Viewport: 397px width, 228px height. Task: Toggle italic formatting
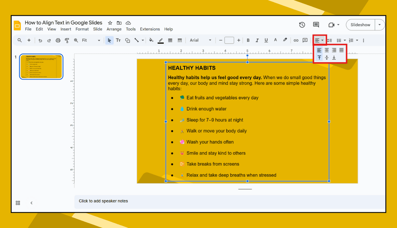click(257, 40)
